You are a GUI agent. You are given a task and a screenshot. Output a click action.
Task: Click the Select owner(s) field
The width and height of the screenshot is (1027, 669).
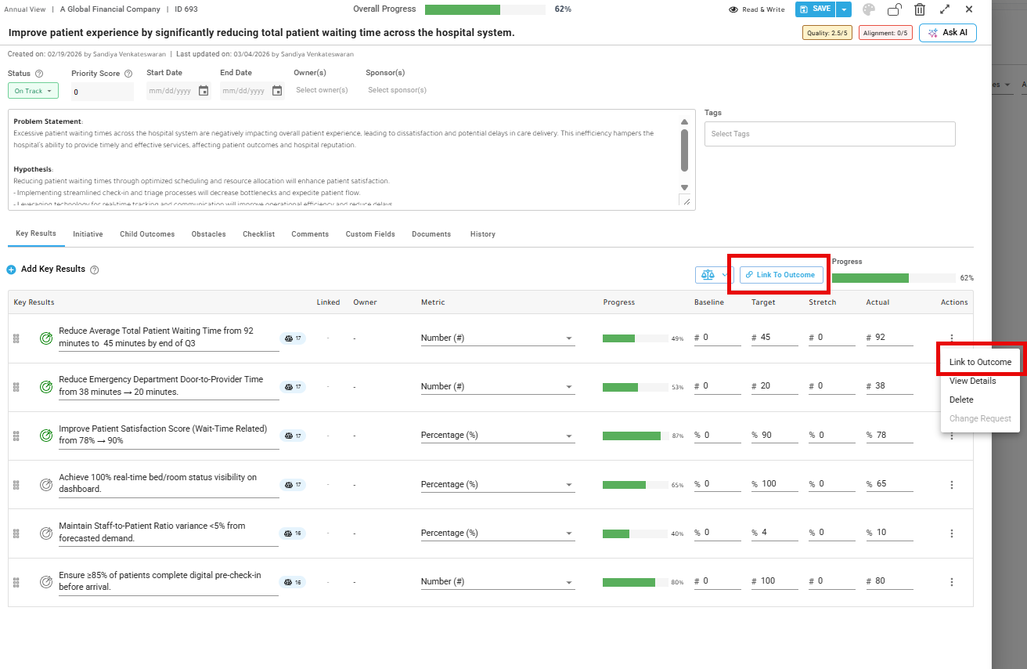pyautogui.click(x=322, y=90)
